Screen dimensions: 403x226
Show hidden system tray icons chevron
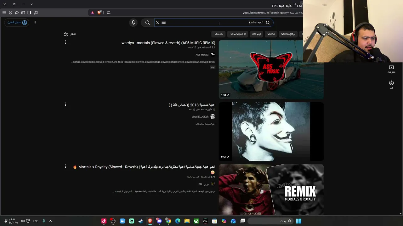[50, 221]
